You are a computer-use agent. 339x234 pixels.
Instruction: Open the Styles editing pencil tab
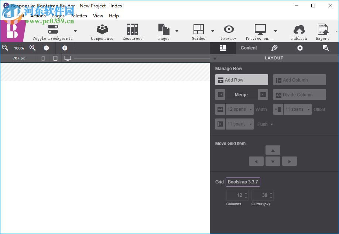[274, 48]
